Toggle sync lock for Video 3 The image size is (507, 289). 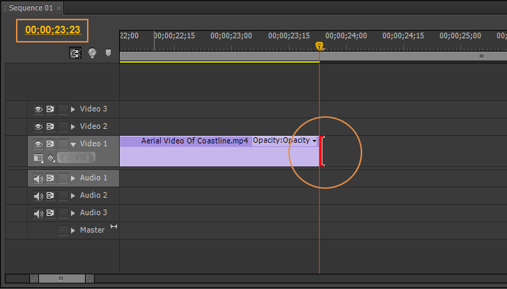pos(50,109)
